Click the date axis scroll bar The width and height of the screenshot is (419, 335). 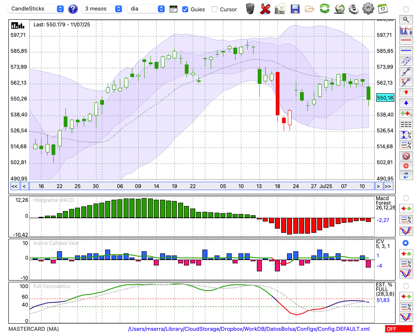(202, 186)
